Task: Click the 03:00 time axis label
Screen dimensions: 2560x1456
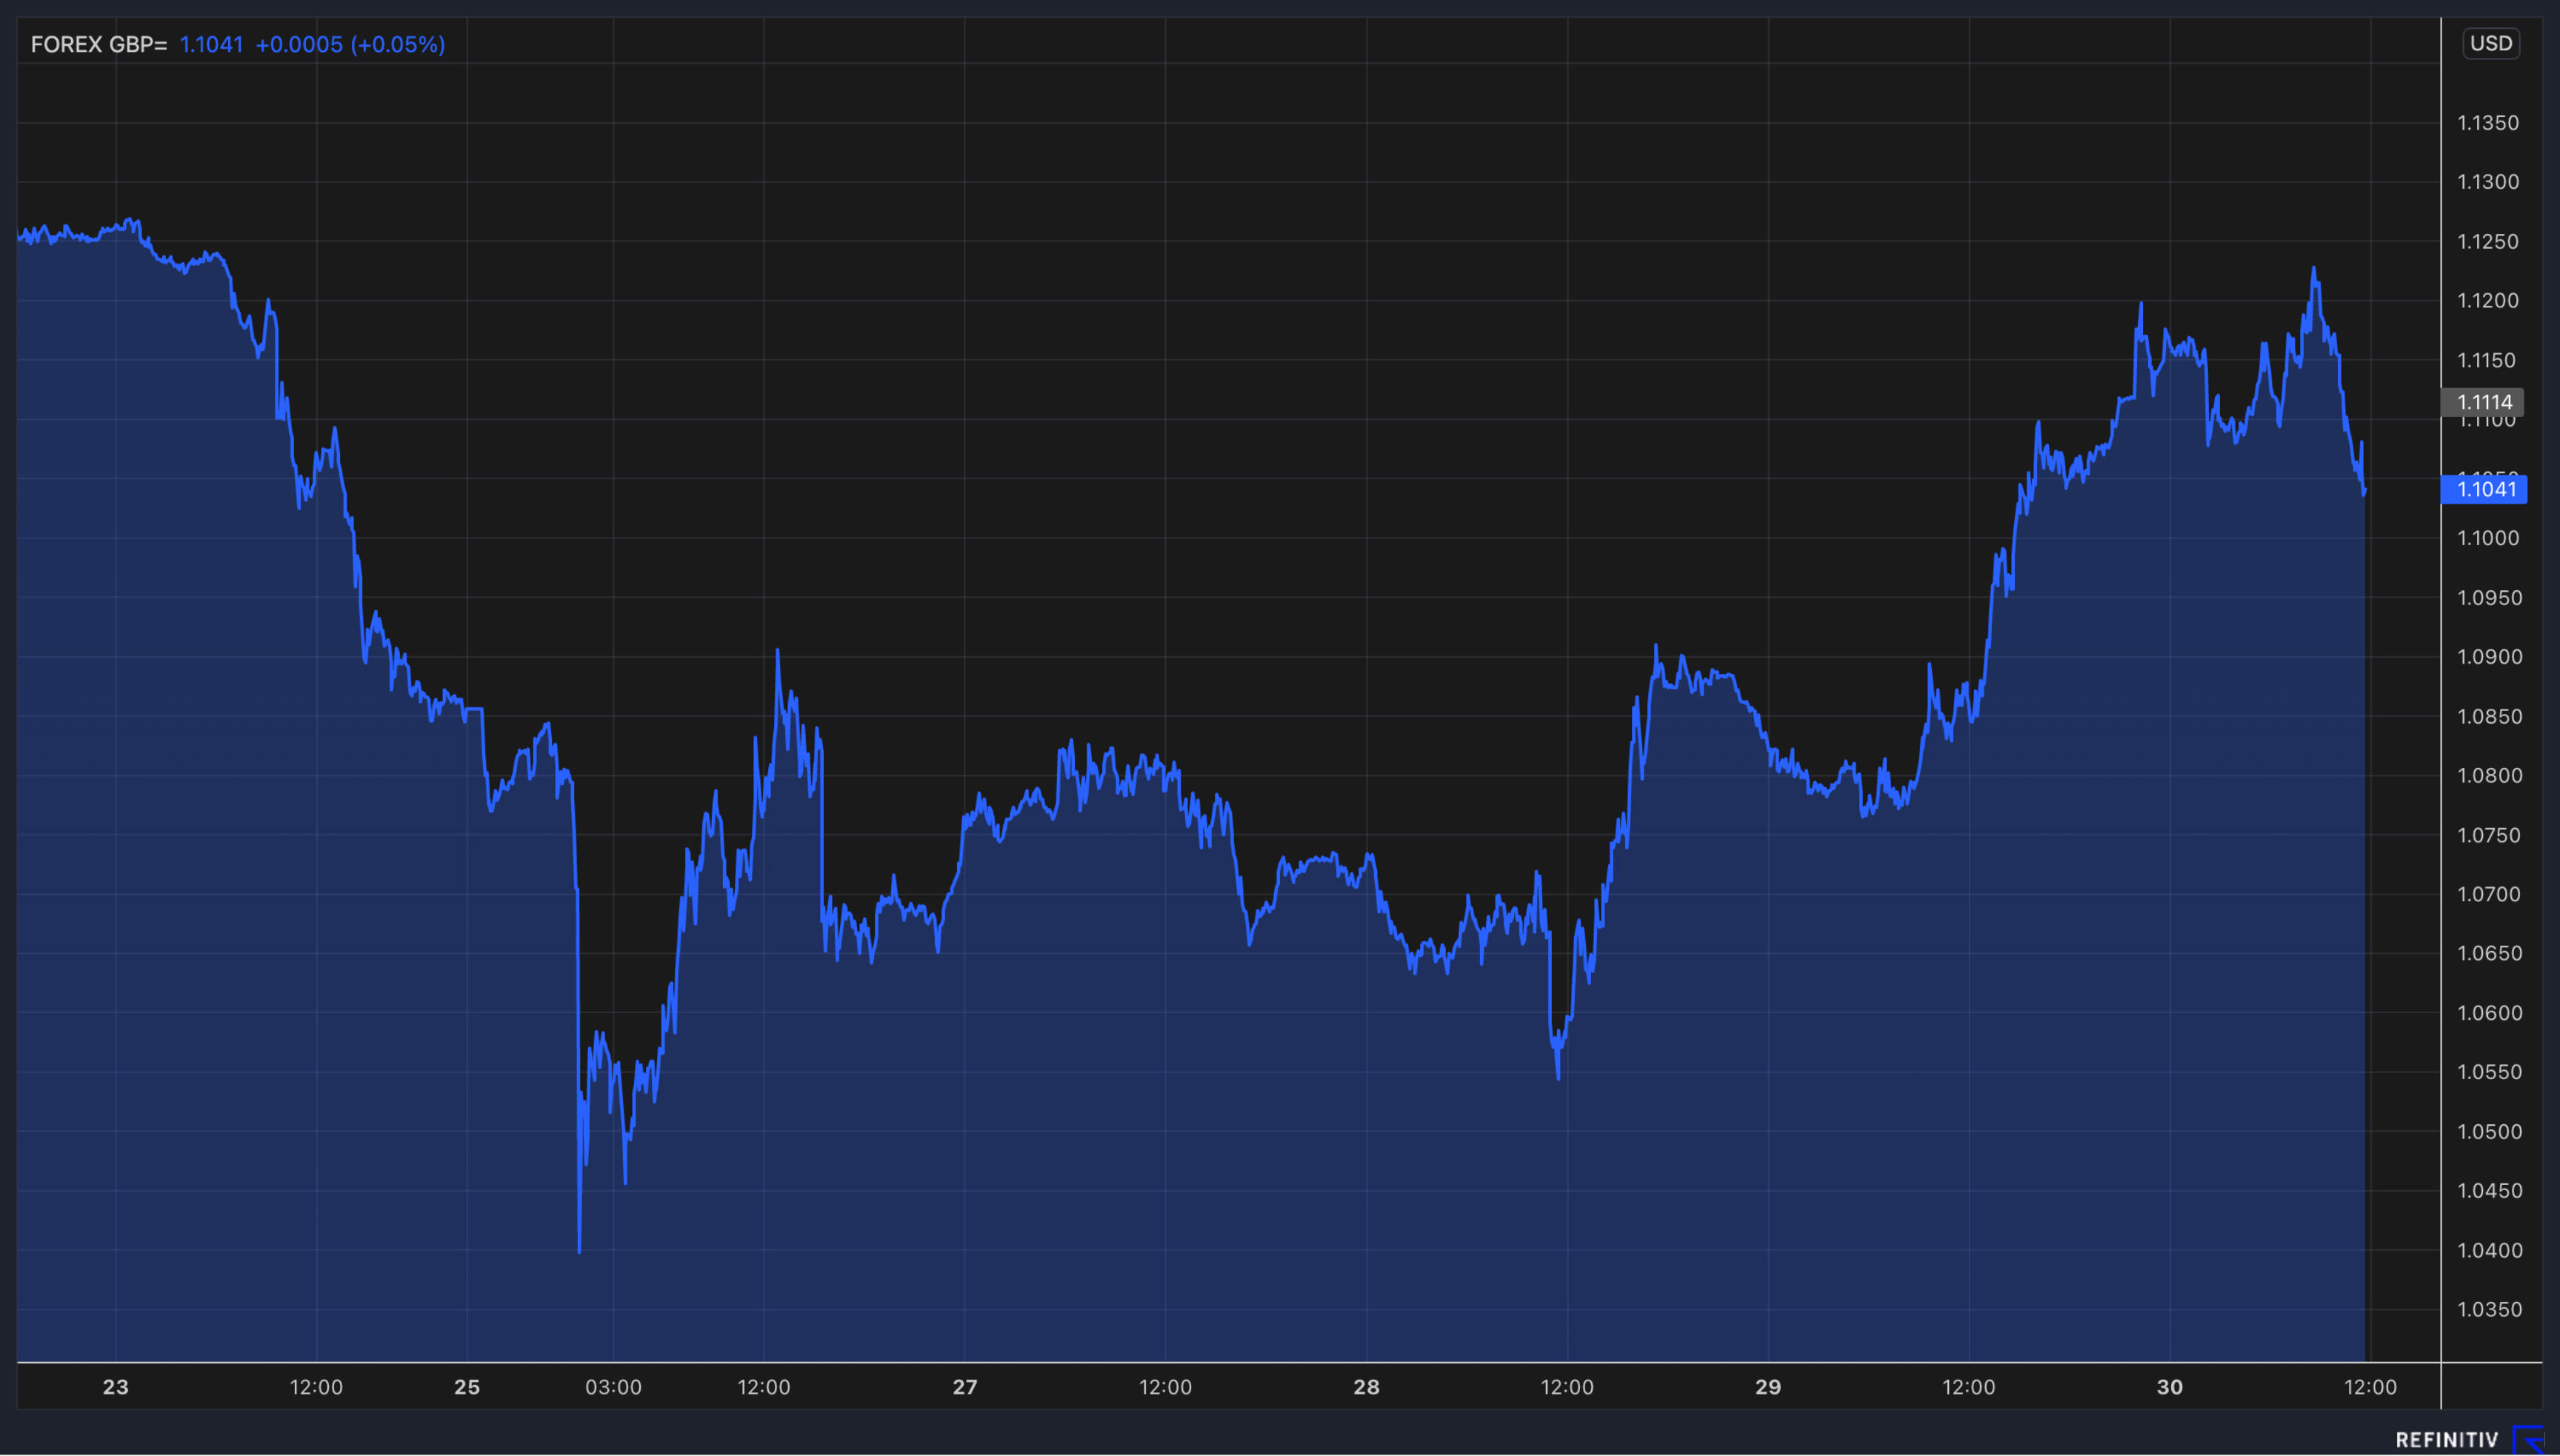Action: 613,1387
